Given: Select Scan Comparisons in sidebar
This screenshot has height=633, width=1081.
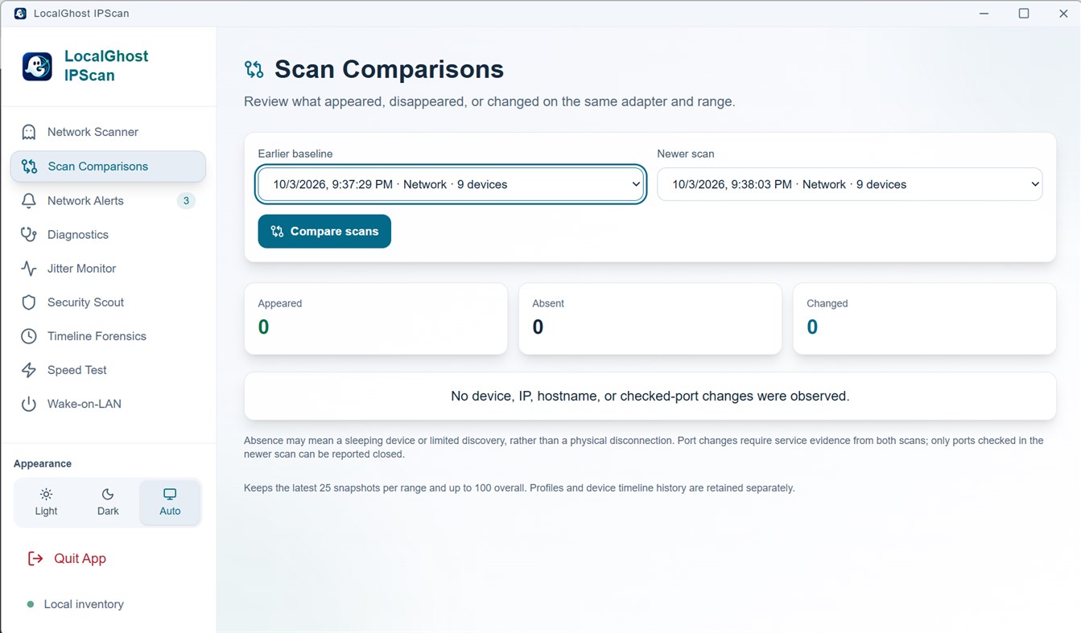Looking at the screenshot, I should click(108, 166).
